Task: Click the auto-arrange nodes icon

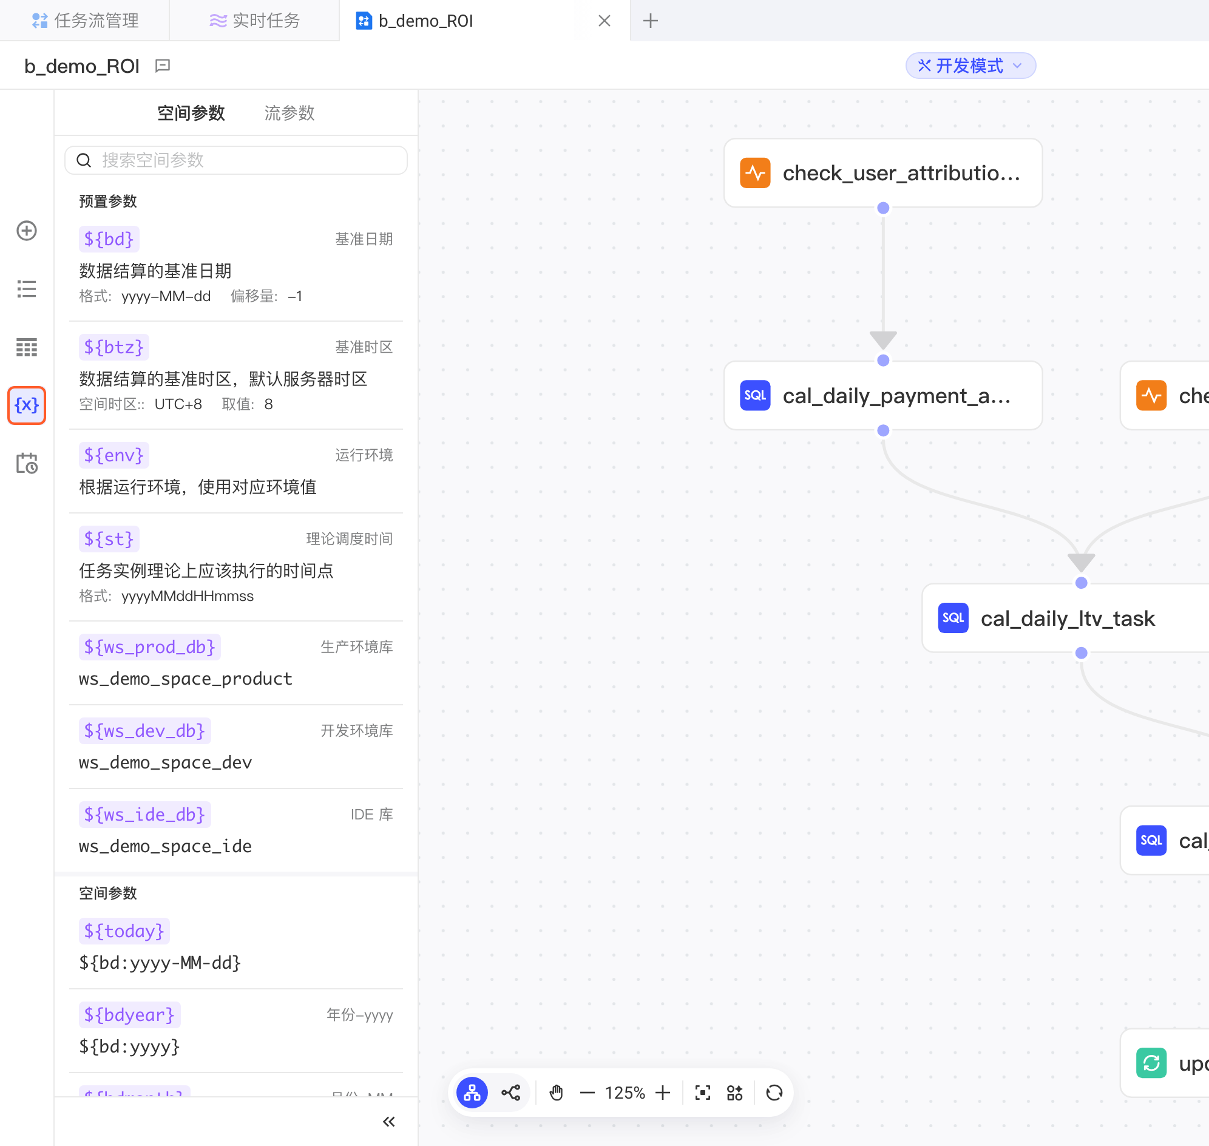Action: click(x=735, y=1092)
